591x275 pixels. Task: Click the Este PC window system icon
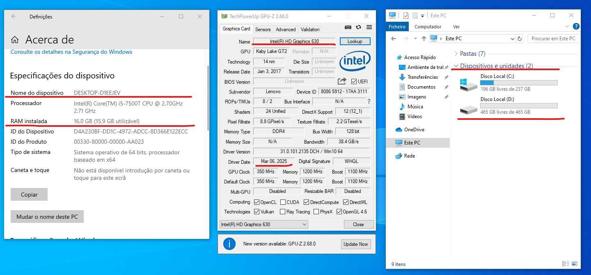[392, 15]
